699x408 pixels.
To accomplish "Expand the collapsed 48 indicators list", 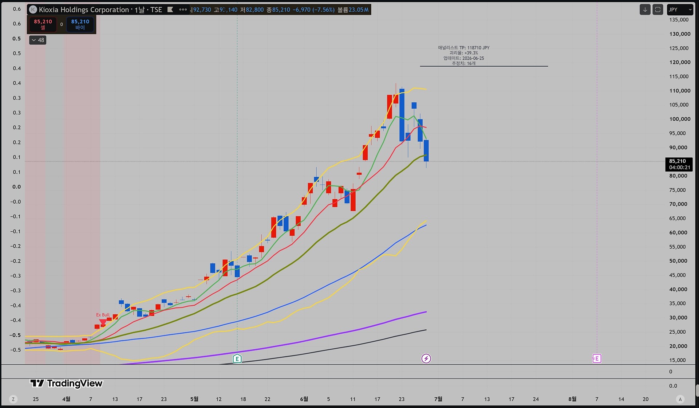I will point(37,40).
